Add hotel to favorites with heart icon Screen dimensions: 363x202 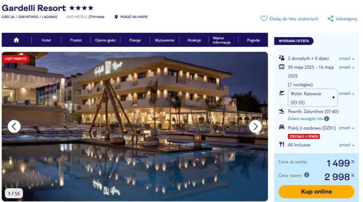pyautogui.click(x=264, y=19)
